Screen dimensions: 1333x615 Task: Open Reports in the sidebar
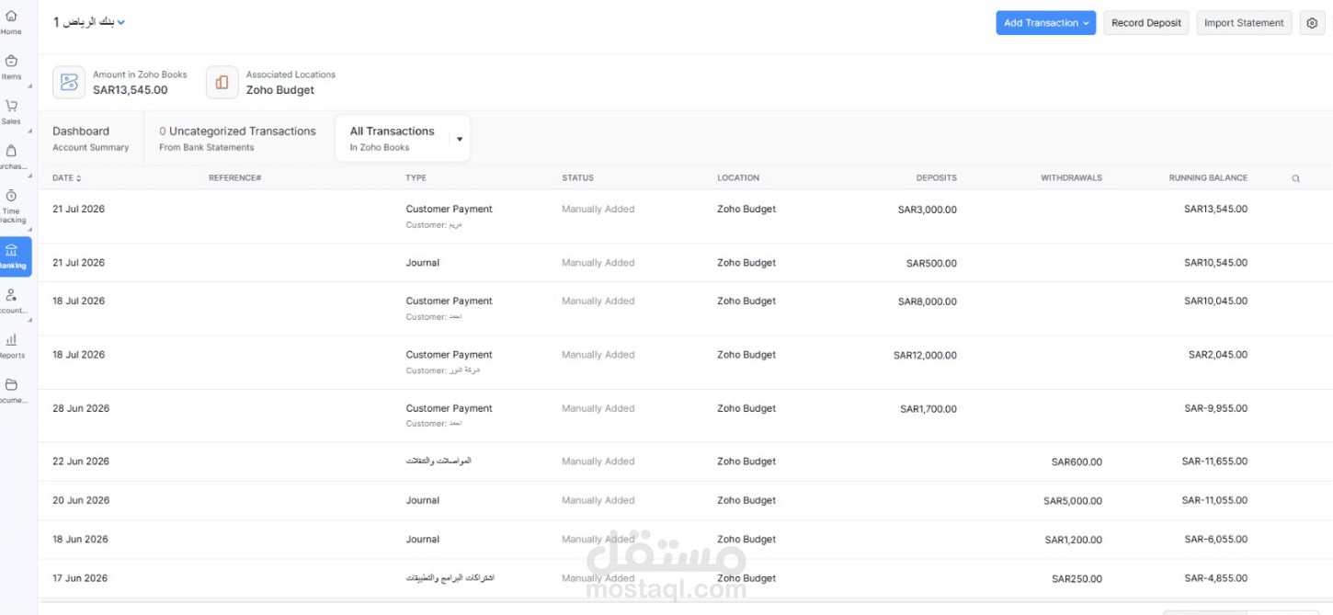tap(11, 346)
